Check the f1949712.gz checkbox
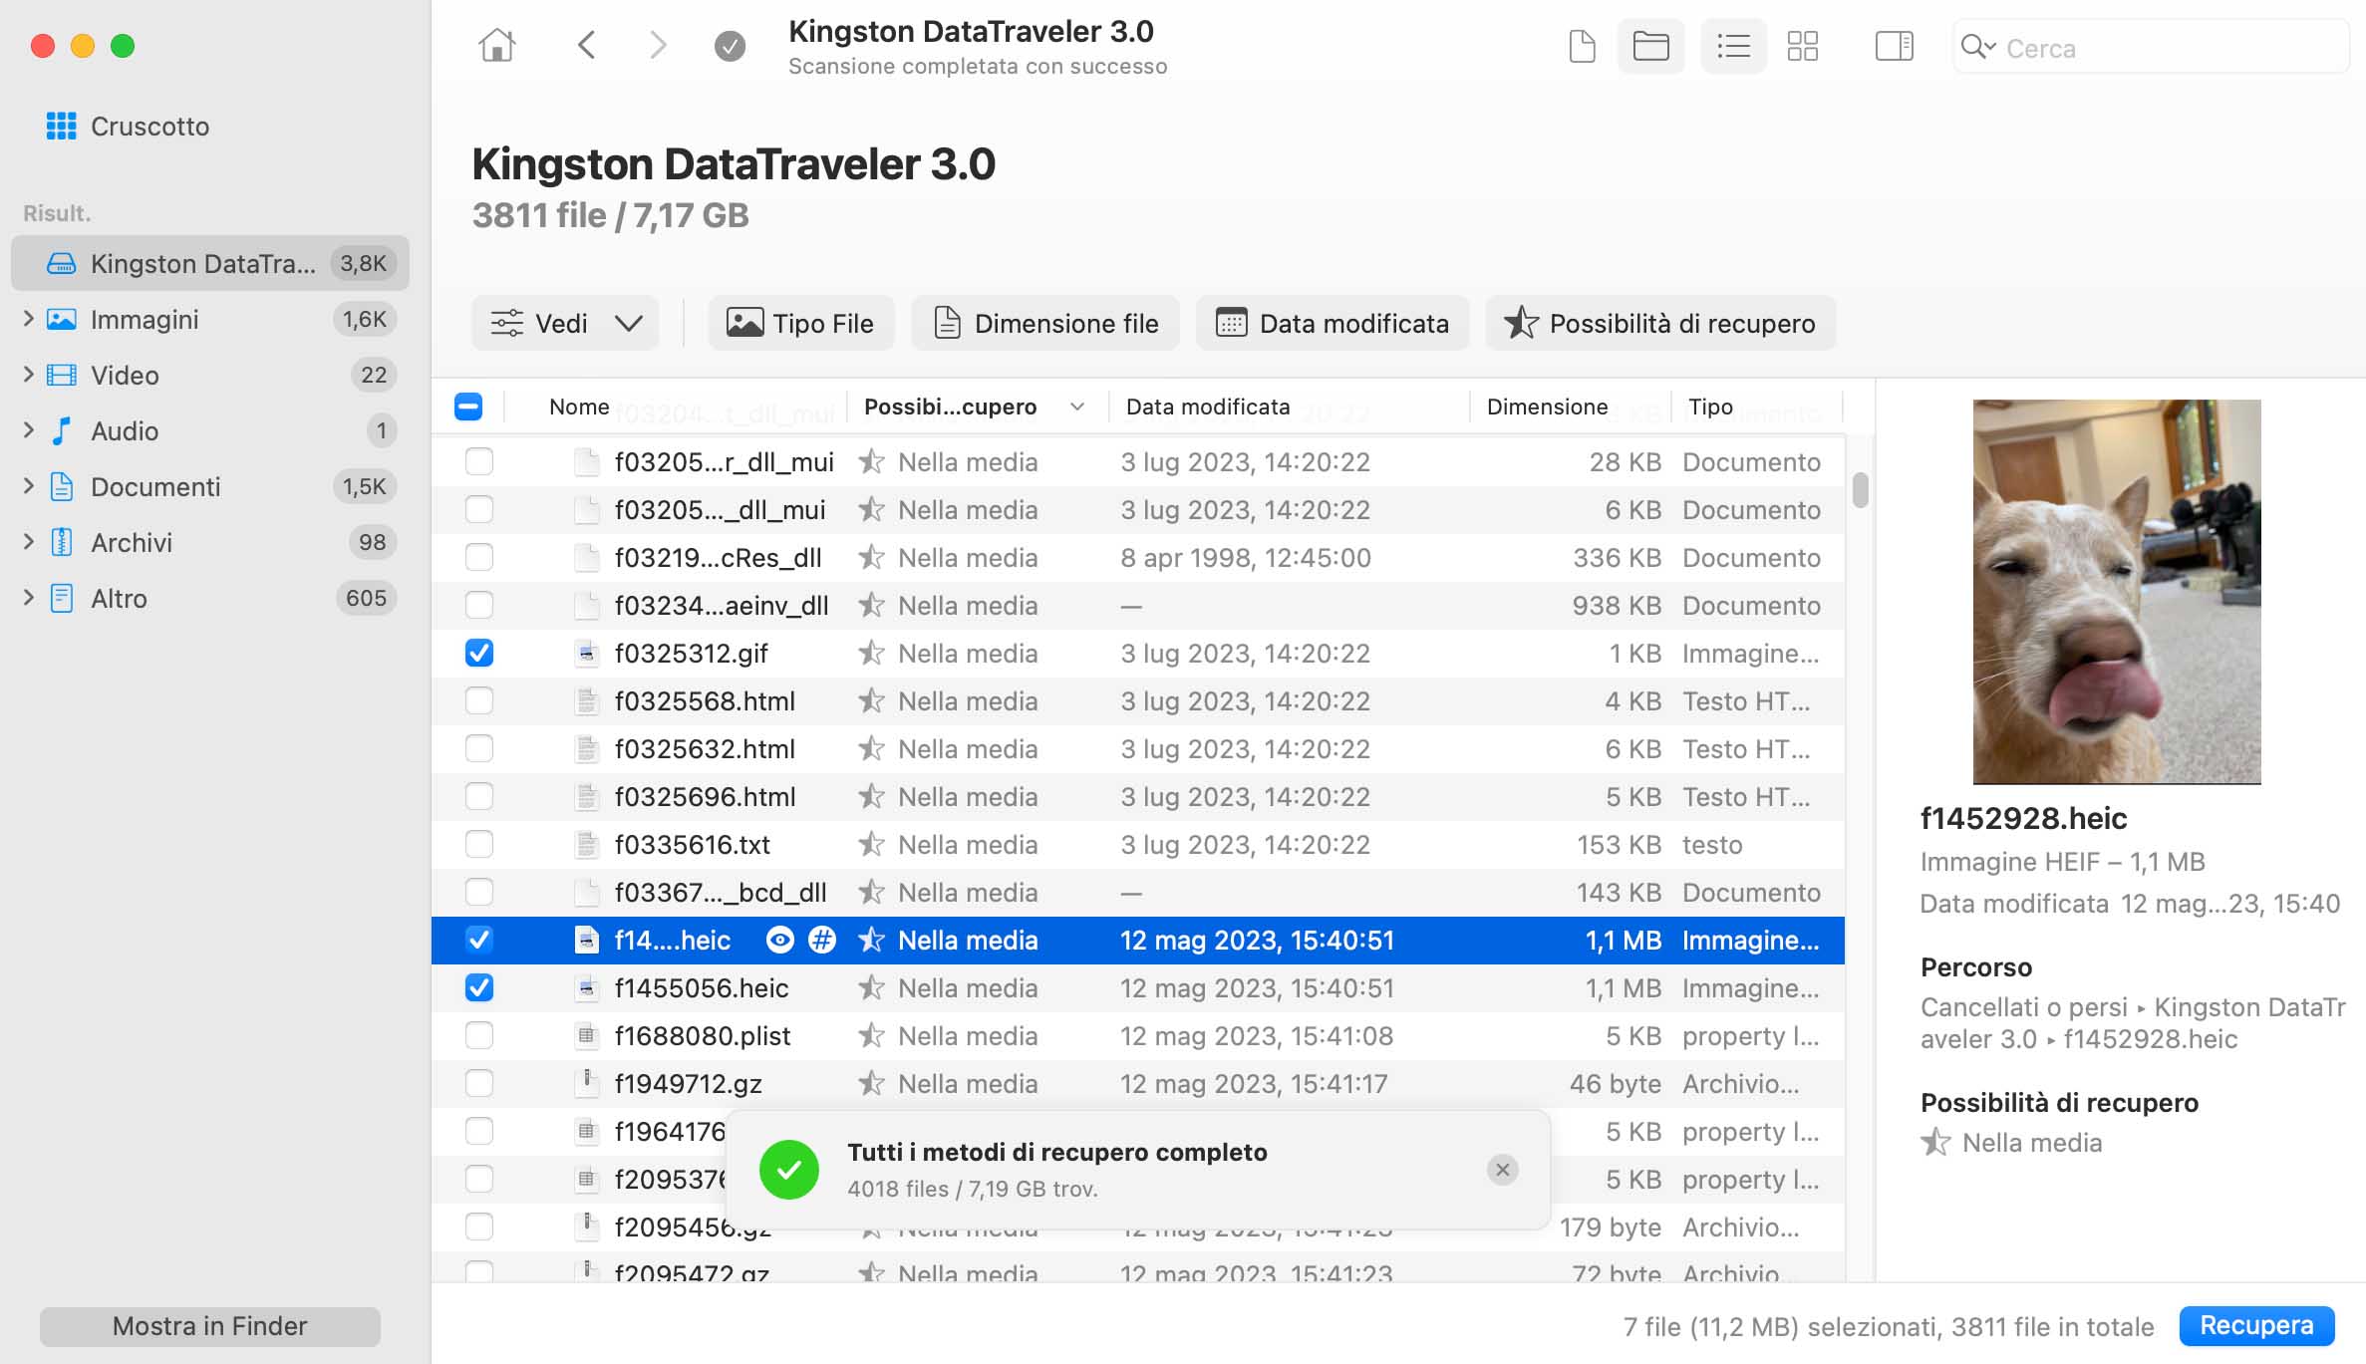Screen dimensions: 2366x1364 pos(479,1084)
